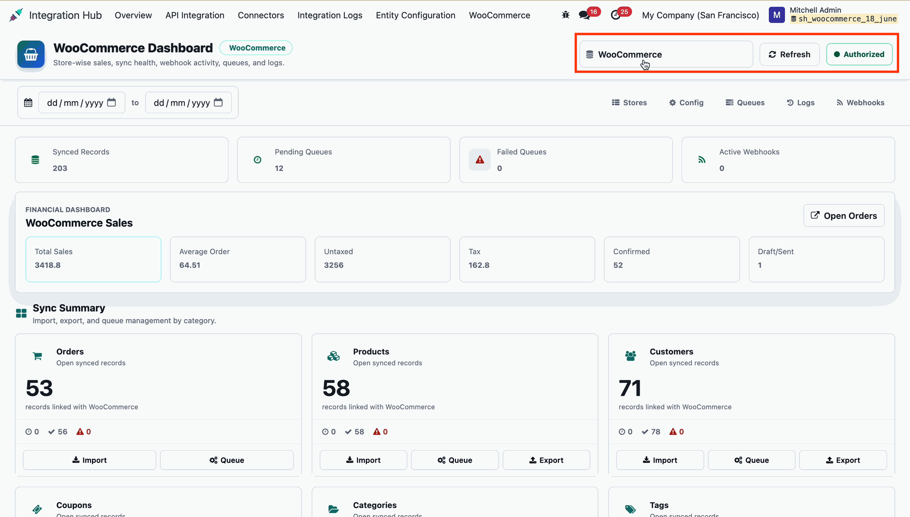Screen dimensions: 910x517
Task: Open the WooCommerce top menu
Action: pyautogui.click(x=500, y=15)
